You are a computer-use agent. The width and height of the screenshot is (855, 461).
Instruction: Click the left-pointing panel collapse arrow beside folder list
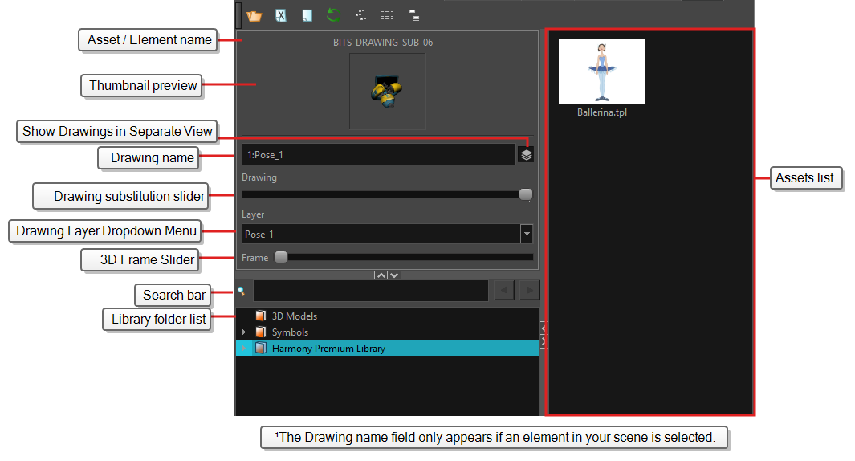(543, 328)
